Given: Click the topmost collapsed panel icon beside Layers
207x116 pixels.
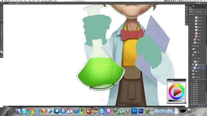Looking at the screenshot, I should click(x=187, y=7).
